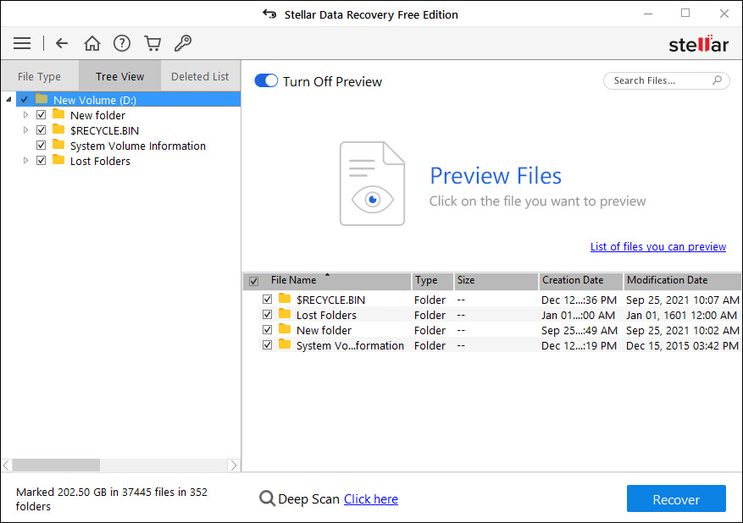Sort by Creation Date column header
This screenshot has width=743, height=523.
pos(581,281)
